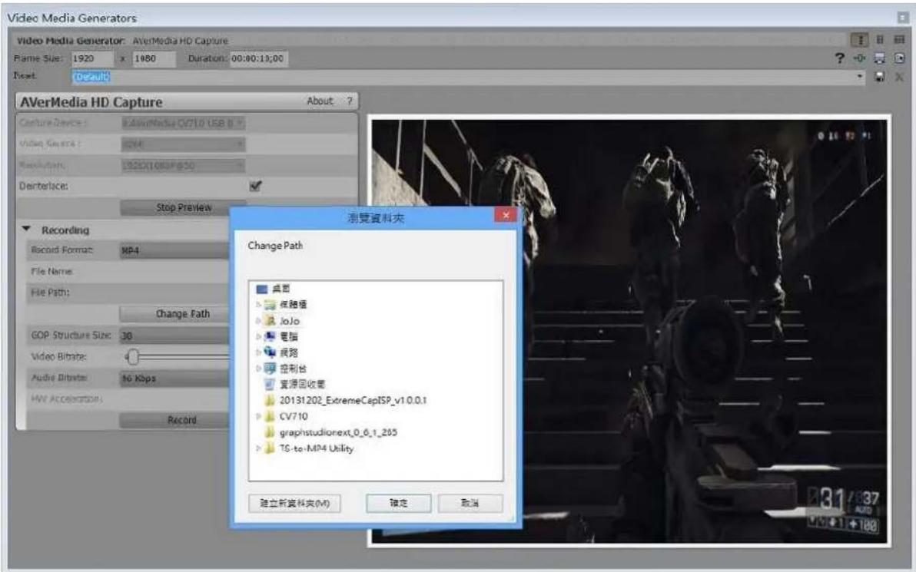916x572 pixels.
Task: Click the Frame Size width field 1920
Action: 92,58
